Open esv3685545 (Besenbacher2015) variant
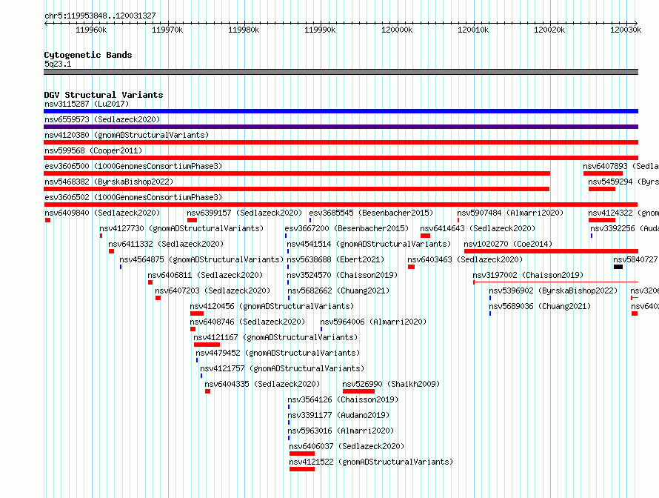 pyautogui.click(x=371, y=213)
